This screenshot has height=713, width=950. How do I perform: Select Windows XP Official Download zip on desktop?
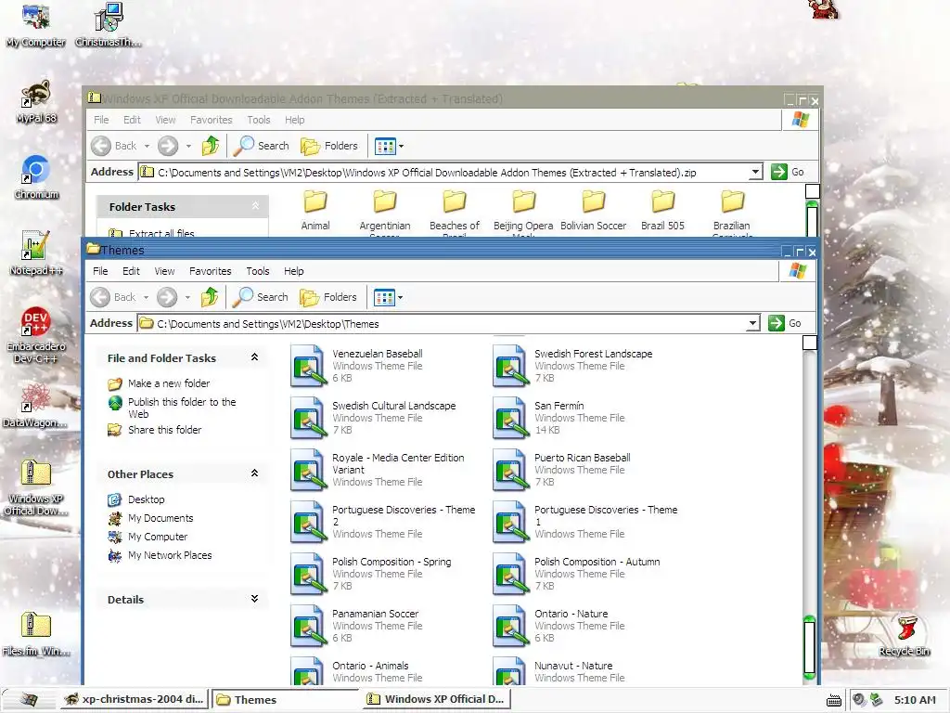pyautogui.click(x=35, y=486)
